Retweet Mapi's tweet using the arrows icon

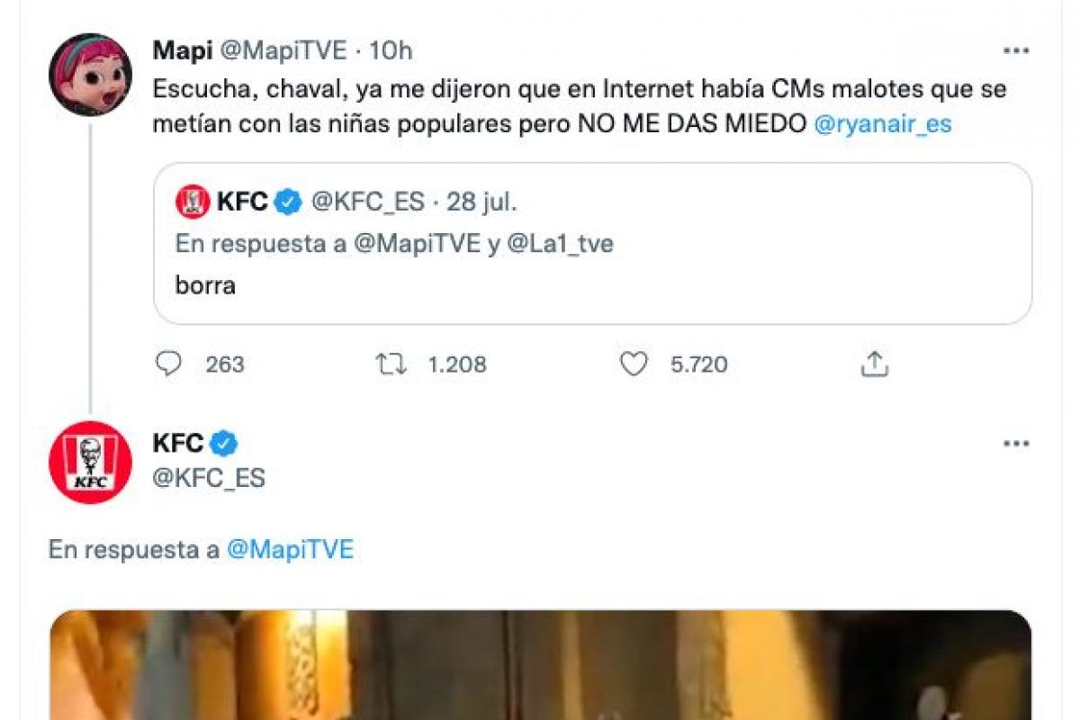point(391,364)
